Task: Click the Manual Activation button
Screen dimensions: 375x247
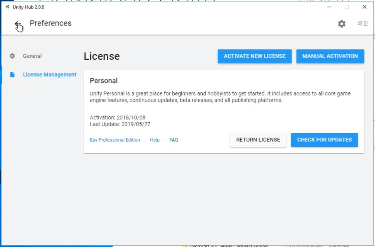Action: pyautogui.click(x=330, y=56)
